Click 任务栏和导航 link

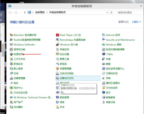click(67, 73)
